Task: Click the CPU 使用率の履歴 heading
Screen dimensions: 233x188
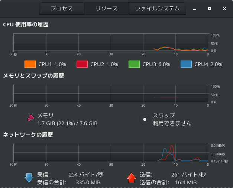Action: pyautogui.click(x=26, y=25)
